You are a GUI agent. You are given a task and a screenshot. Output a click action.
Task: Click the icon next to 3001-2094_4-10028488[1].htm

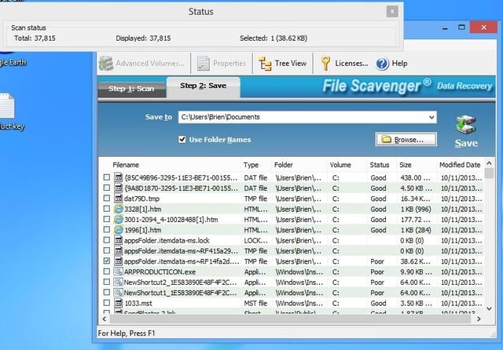[x=119, y=220]
